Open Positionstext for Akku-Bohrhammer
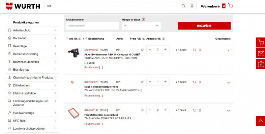 tap(94, 68)
